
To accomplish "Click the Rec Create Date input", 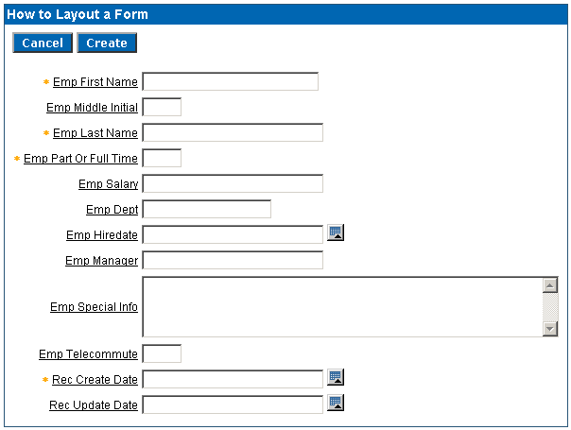I will click(233, 379).
